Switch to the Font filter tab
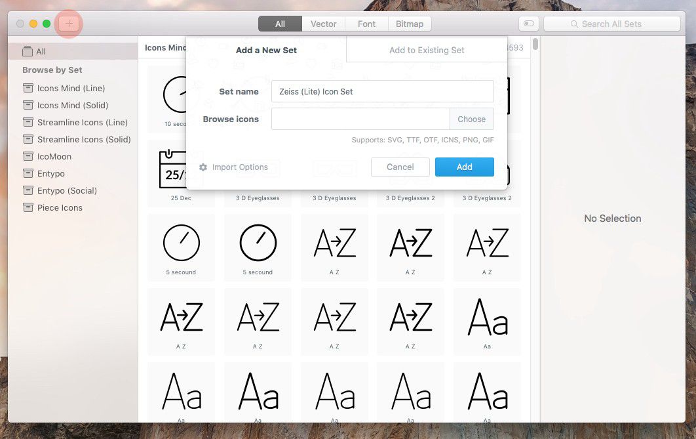Screen dimensions: 696x439 [x=366, y=24]
